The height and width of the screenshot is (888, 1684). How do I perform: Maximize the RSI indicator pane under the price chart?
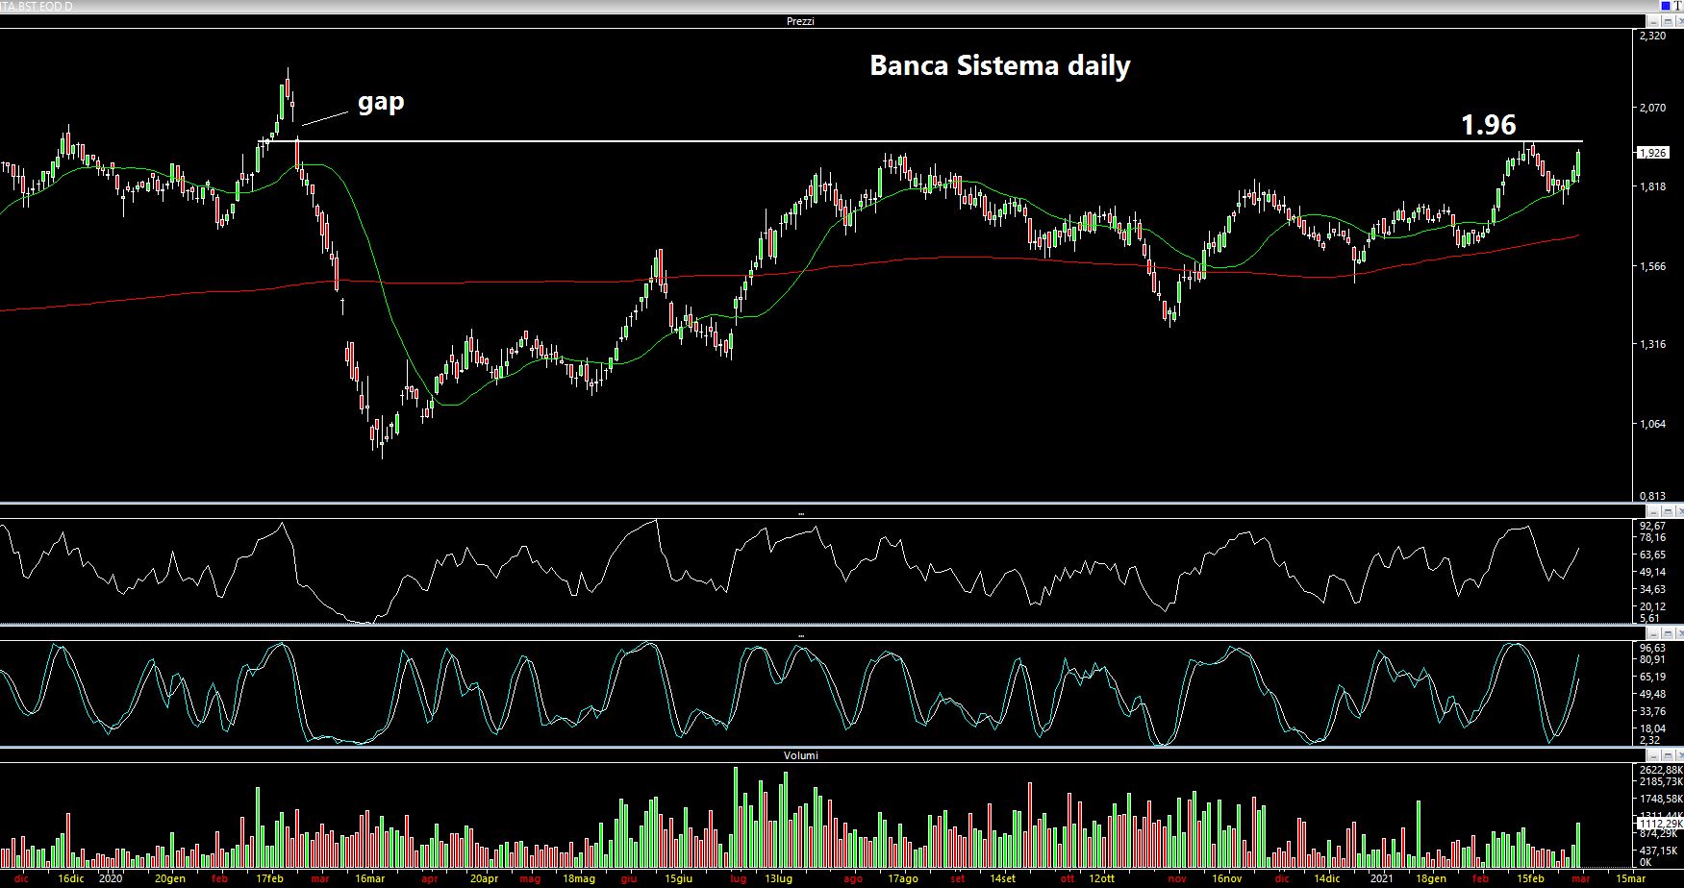click(x=1668, y=512)
